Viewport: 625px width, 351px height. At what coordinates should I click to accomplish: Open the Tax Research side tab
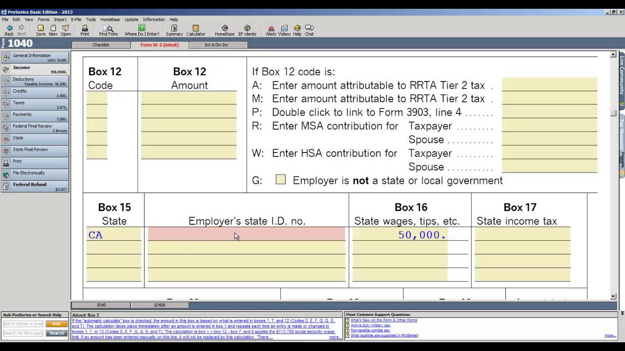tap(622, 132)
